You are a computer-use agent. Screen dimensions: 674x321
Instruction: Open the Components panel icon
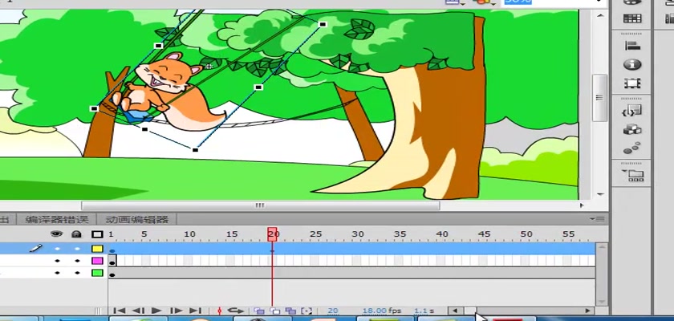pyautogui.click(x=632, y=129)
